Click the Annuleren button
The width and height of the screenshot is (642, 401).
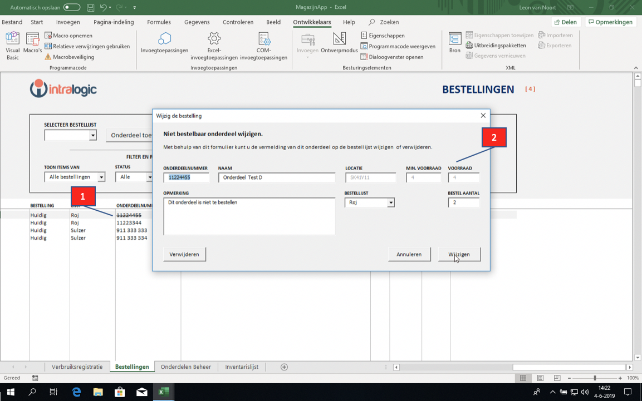click(409, 254)
